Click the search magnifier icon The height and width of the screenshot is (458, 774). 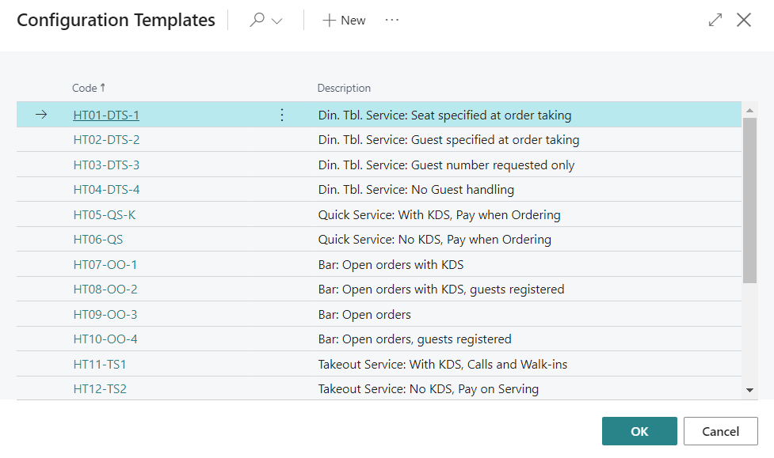click(257, 21)
